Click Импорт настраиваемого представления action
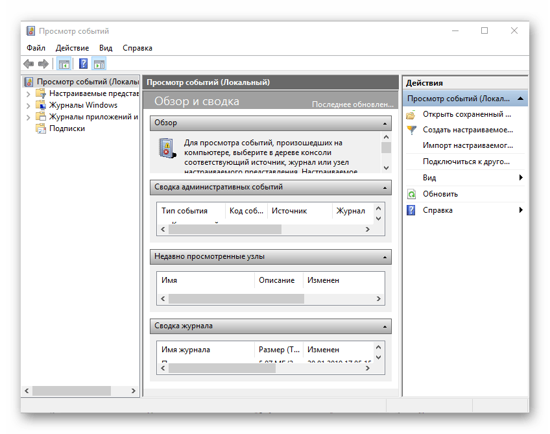 pyautogui.click(x=468, y=145)
